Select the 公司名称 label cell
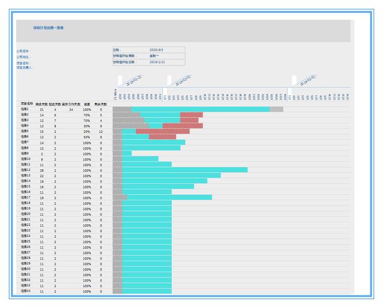 tap(23, 51)
